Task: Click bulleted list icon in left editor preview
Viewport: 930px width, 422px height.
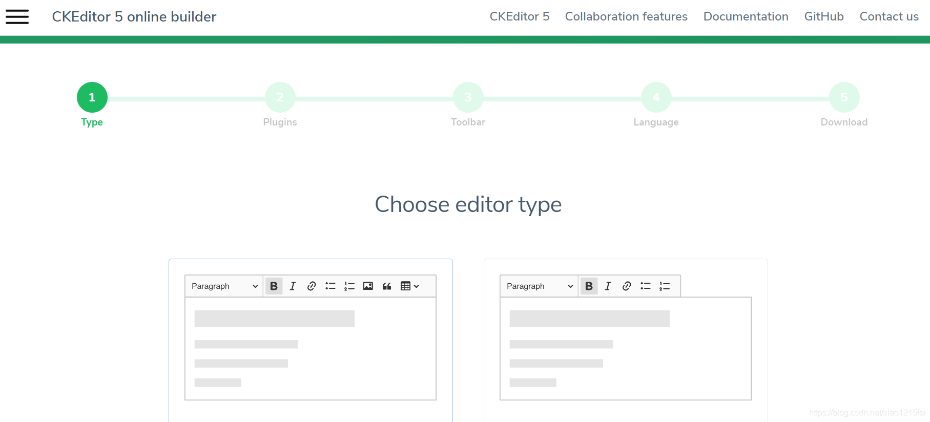Action: 330,286
